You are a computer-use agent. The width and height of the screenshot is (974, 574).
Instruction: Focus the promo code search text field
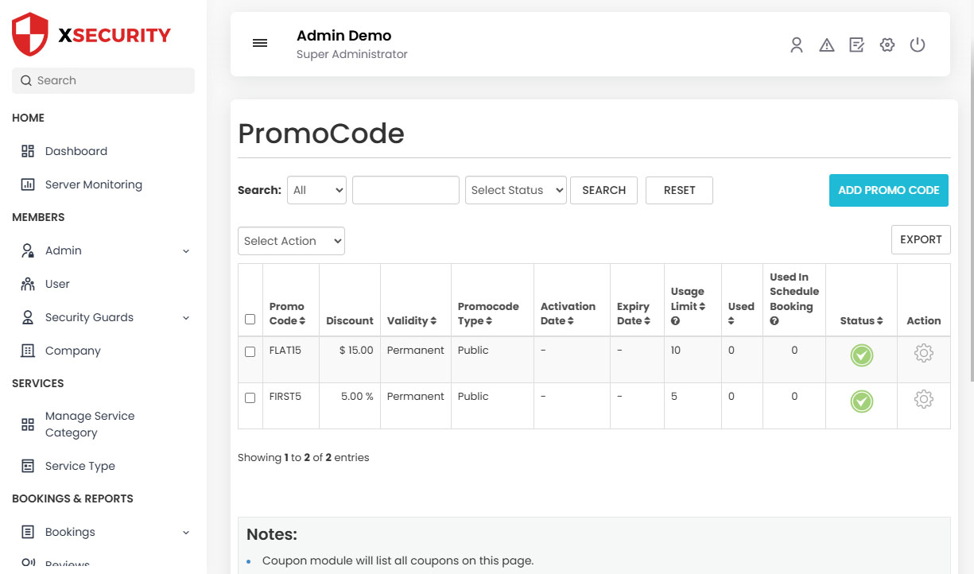click(406, 190)
